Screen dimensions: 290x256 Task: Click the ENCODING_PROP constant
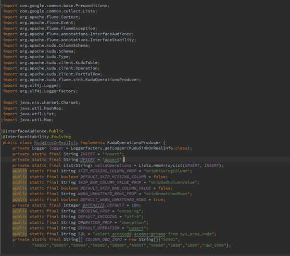coord(94,211)
